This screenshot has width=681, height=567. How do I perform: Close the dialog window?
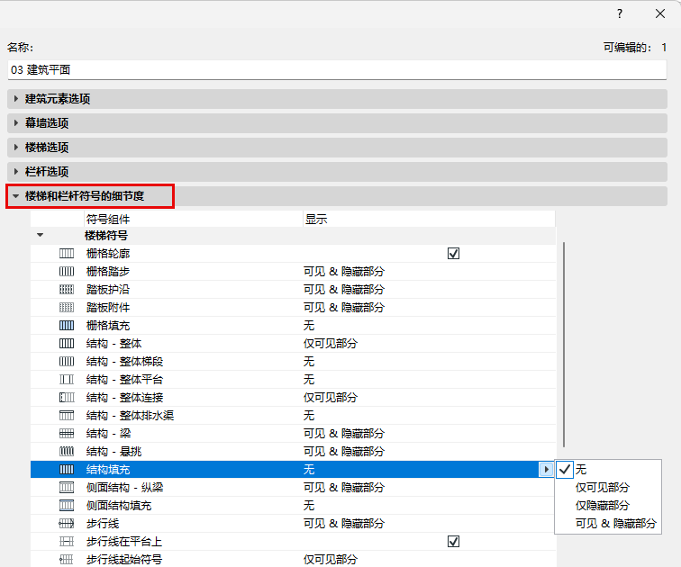click(660, 13)
